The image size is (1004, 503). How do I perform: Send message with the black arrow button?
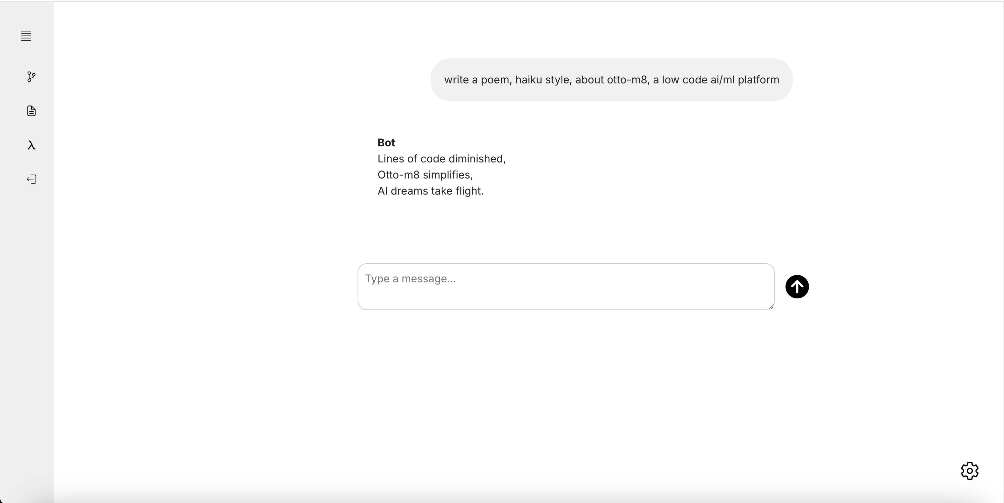click(x=797, y=287)
